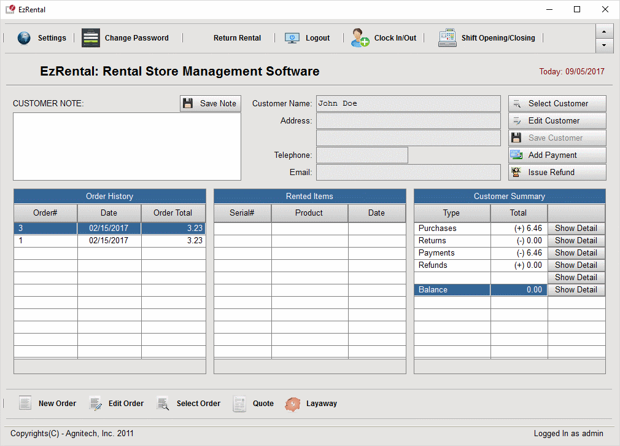Select order number 1 in Order History
Viewport: 620px width, 446px height.
[x=45, y=241]
